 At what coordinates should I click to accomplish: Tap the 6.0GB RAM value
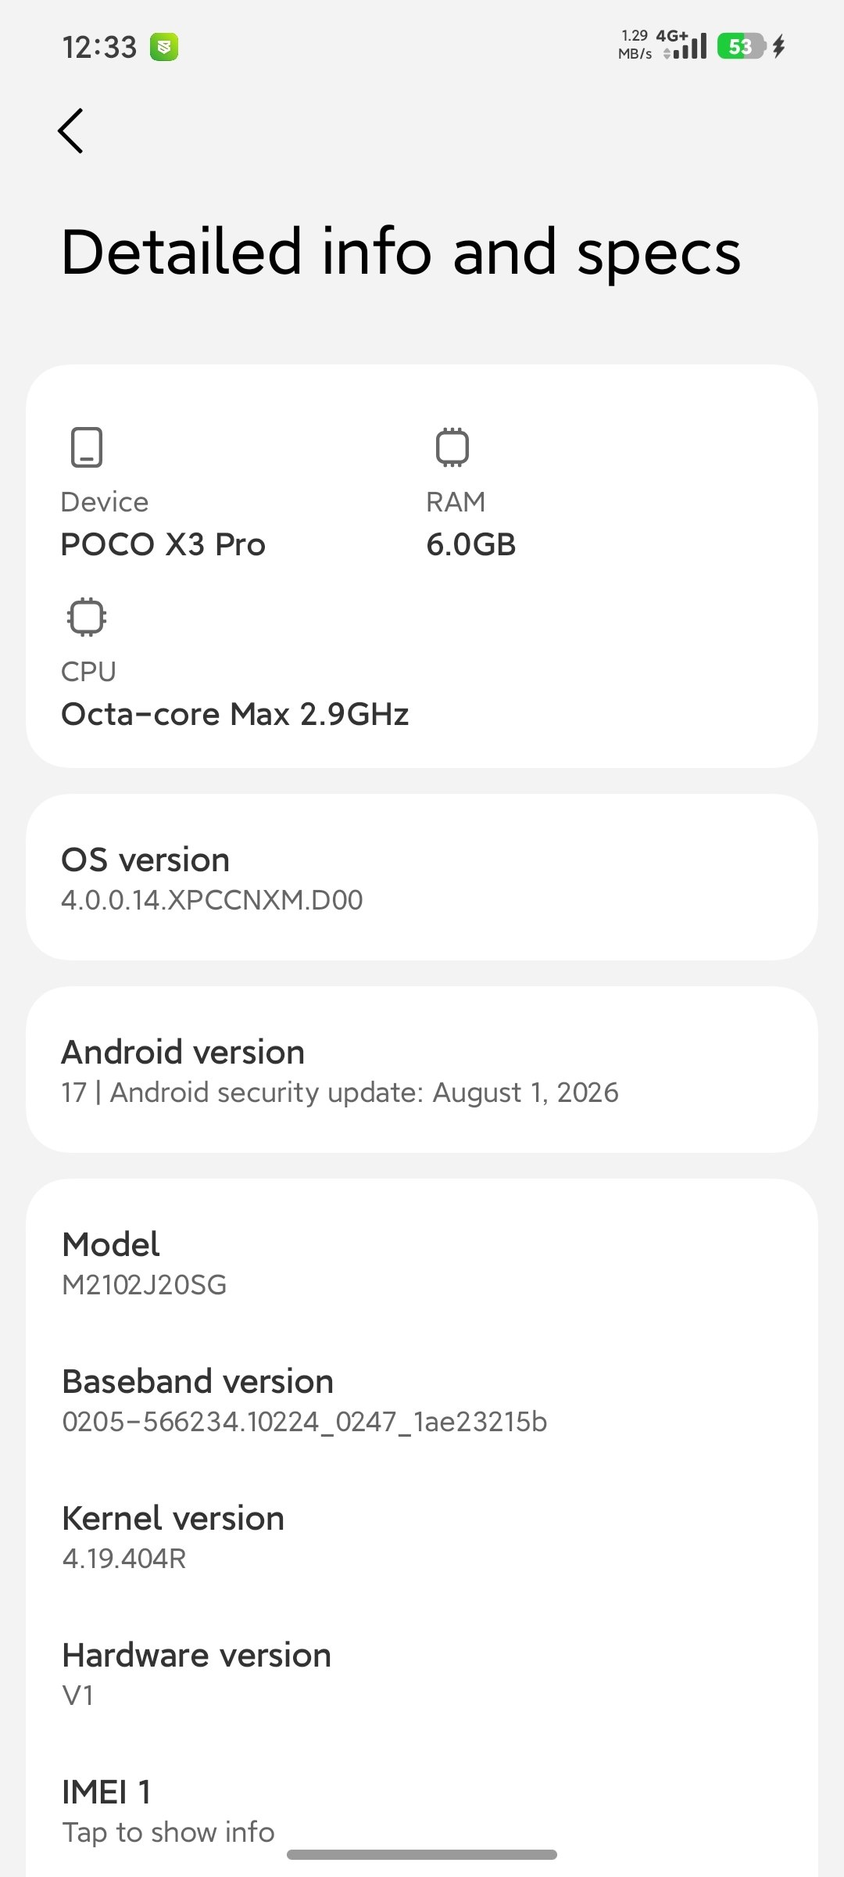point(471,544)
